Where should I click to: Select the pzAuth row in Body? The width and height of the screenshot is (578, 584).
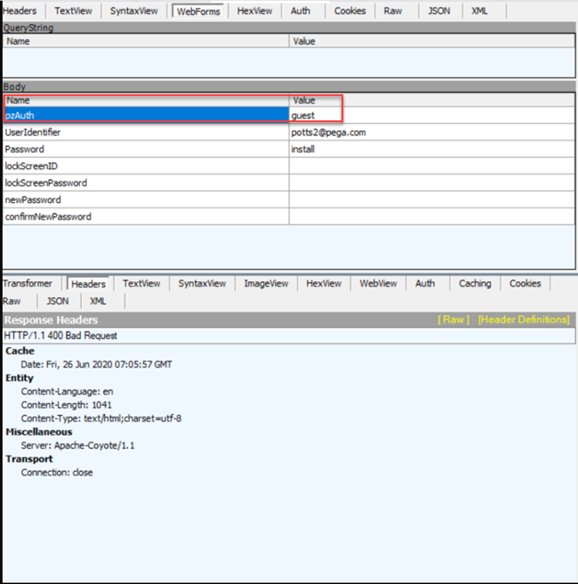click(145, 116)
